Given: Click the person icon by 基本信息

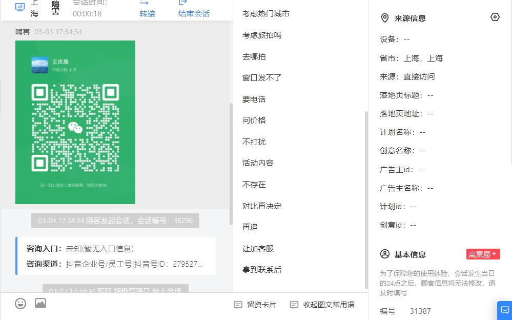Looking at the screenshot, I should click(385, 254).
